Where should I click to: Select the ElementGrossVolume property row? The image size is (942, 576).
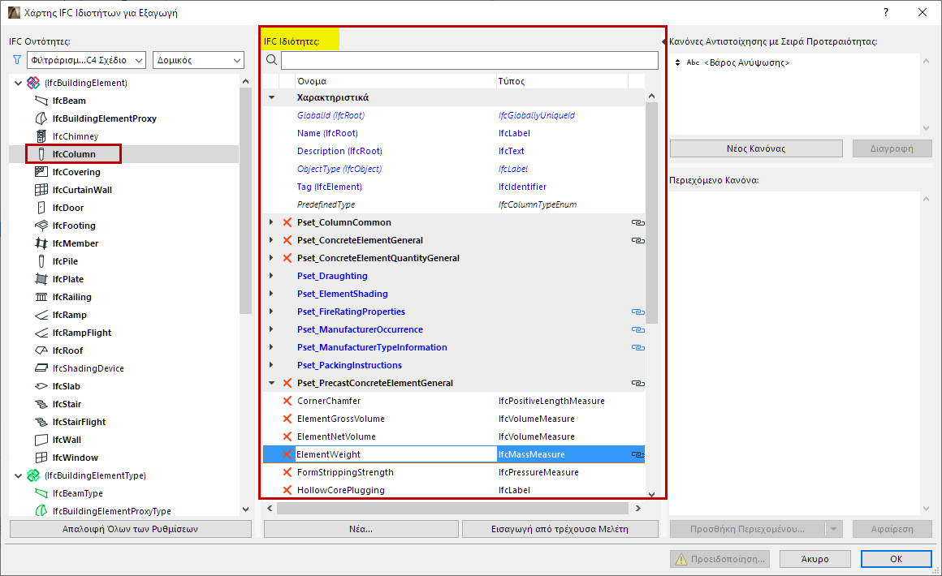[x=454, y=419]
